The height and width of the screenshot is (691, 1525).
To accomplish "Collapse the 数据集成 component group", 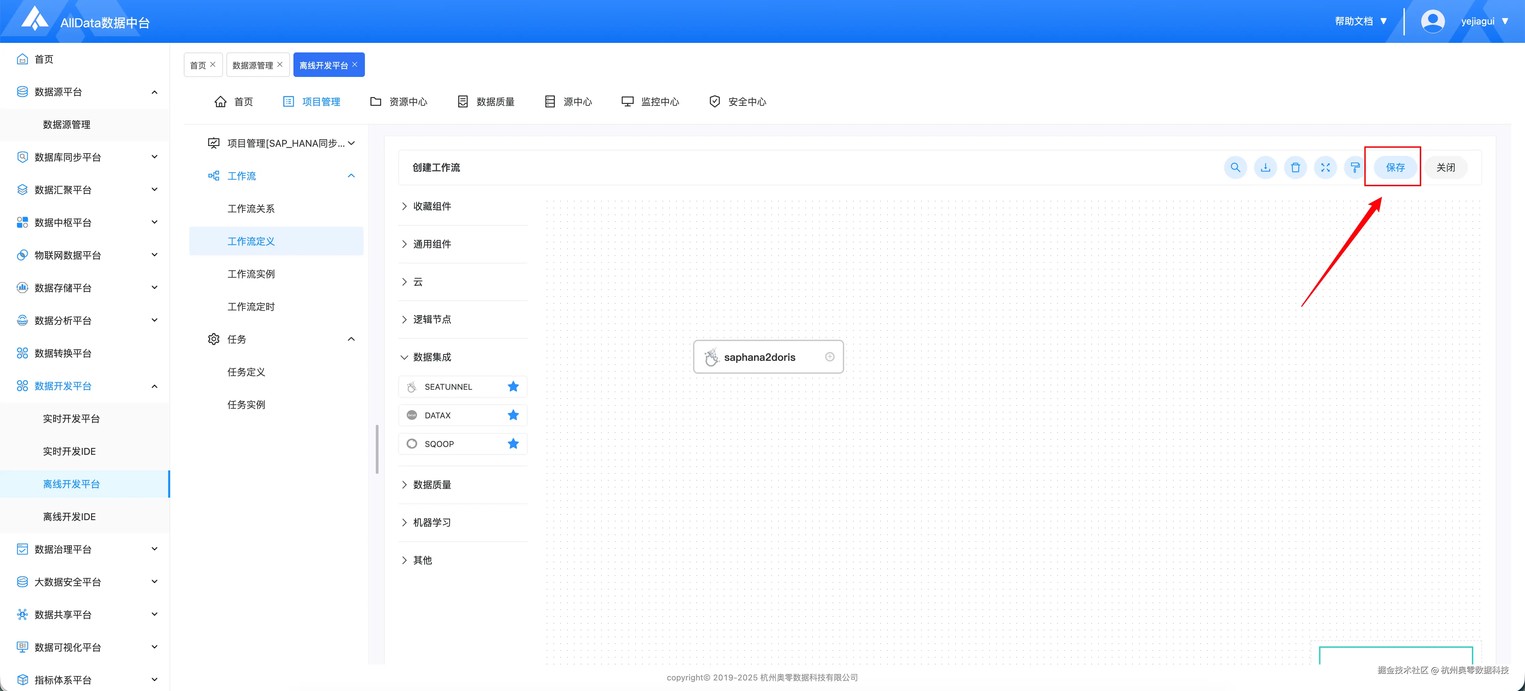I will (x=432, y=357).
